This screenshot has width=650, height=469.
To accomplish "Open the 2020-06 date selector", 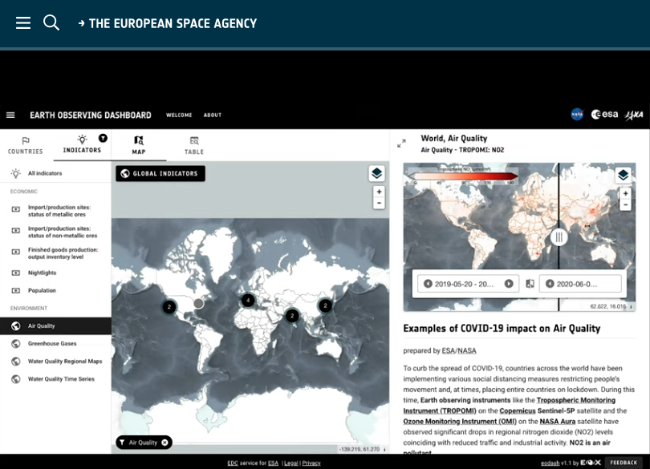I will click(x=581, y=284).
